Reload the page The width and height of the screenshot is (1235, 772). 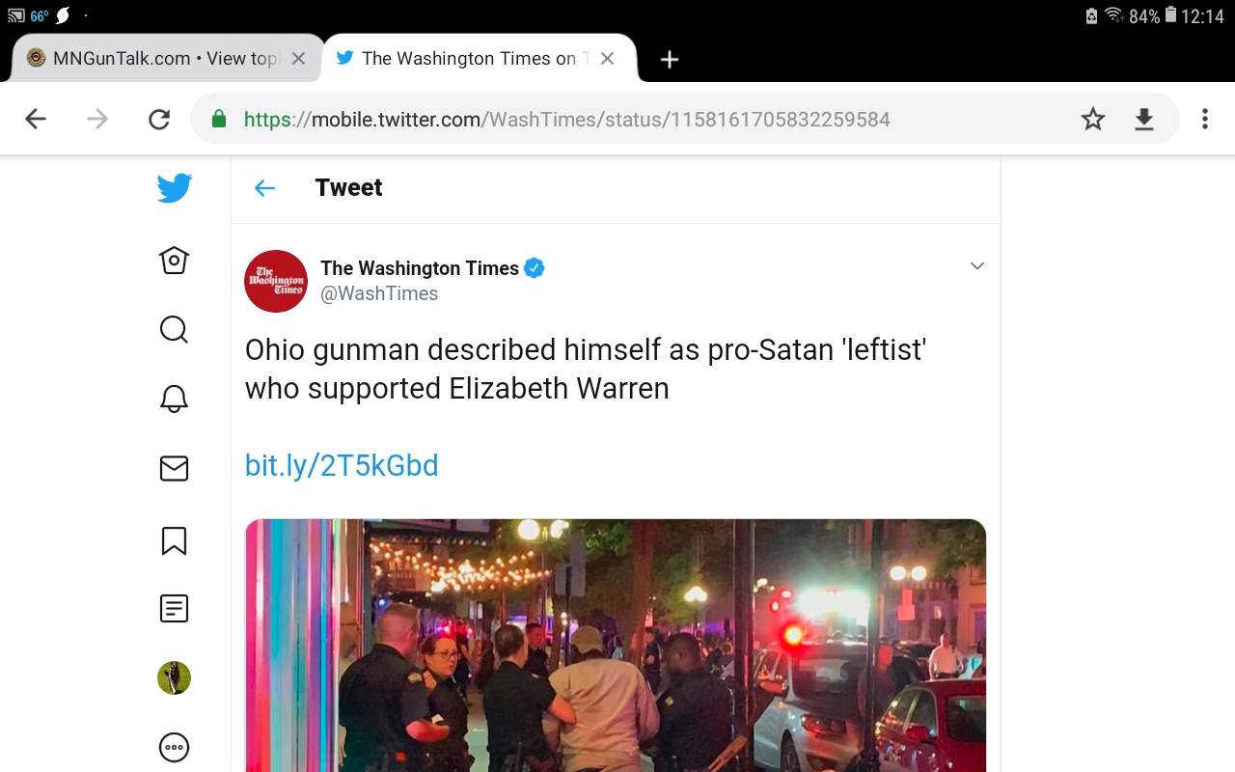[x=159, y=120]
